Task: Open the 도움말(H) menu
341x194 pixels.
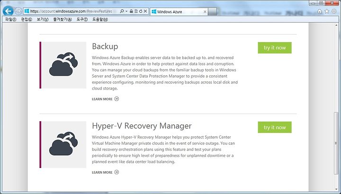Action: point(100,19)
